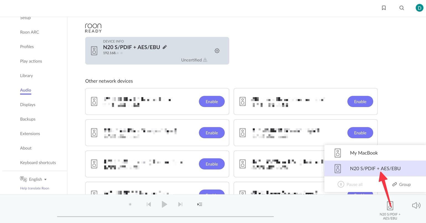Image resolution: width=426 pixels, height=223 pixels.
Task: Click the DEVICE INFO label
Action: pyautogui.click(x=113, y=41)
